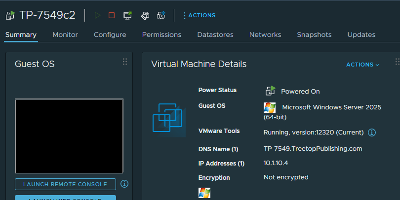Open the Datastores tab
The image size is (400, 200).
coord(215,34)
